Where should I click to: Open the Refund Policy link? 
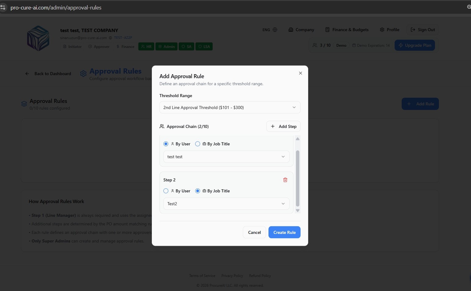click(260, 276)
